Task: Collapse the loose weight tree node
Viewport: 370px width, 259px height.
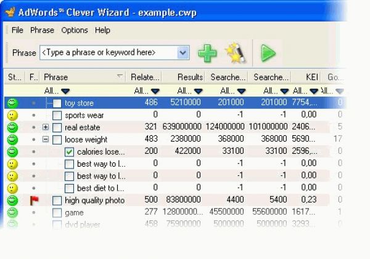Action: point(46,140)
